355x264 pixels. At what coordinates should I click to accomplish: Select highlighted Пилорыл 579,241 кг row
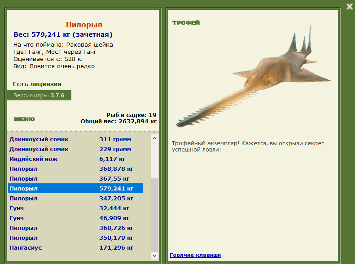point(75,188)
